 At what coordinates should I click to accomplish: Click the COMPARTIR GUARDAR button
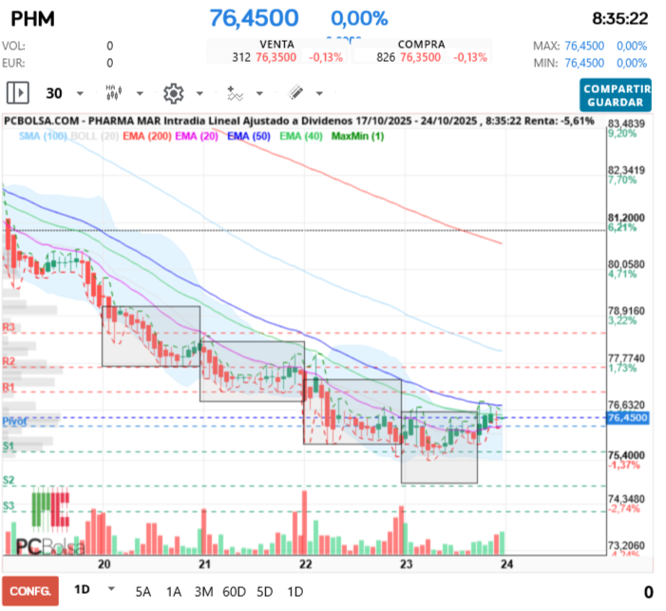click(x=616, y=95)
